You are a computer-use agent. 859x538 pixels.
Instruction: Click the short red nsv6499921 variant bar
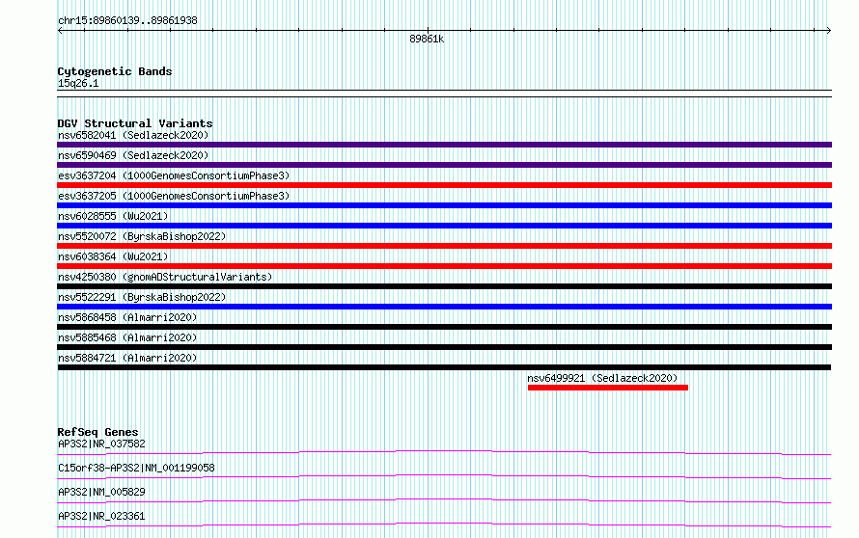(607, 388)
